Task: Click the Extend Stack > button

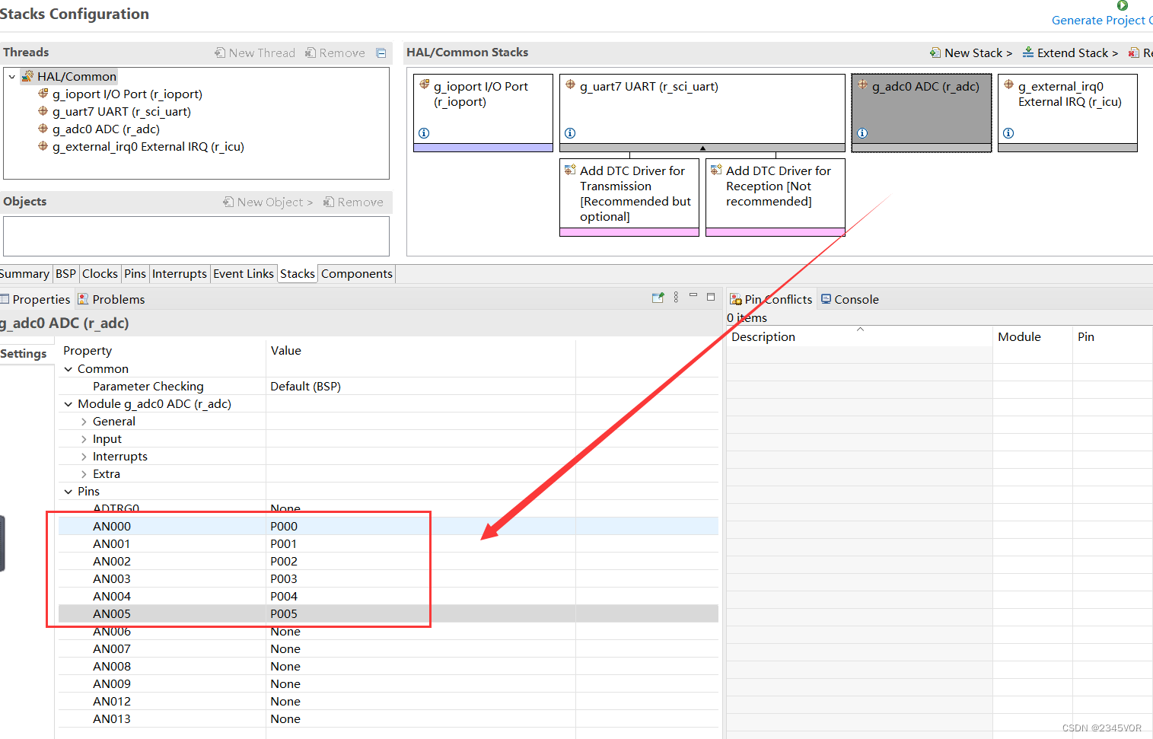Action: (x=1070, y=53)
